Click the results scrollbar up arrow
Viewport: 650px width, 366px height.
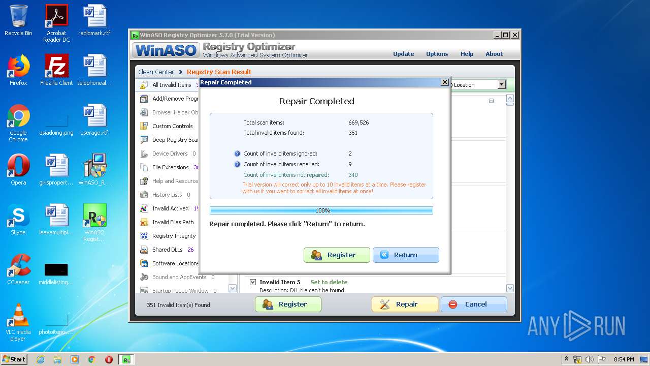[510, 98]
